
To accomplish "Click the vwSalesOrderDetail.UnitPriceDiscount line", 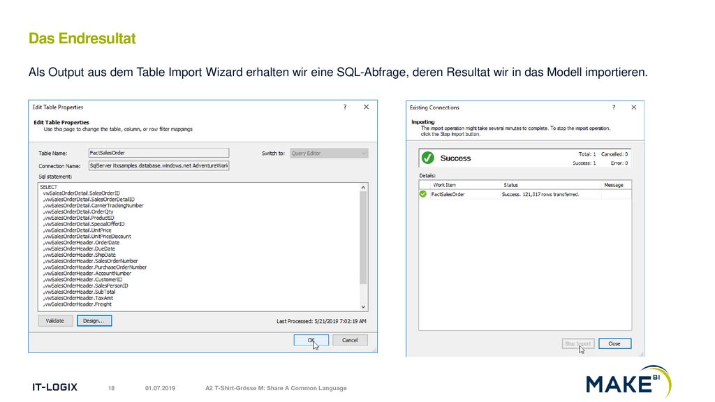I will (x=87, y=236).
